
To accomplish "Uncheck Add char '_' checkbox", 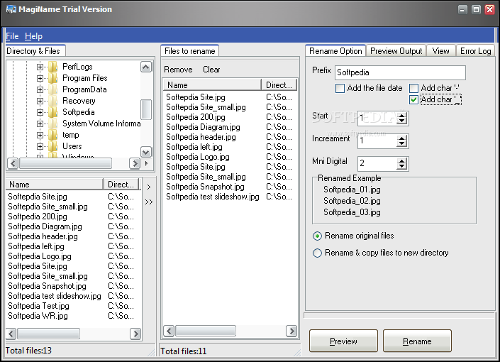I will (x=413, y=99).
